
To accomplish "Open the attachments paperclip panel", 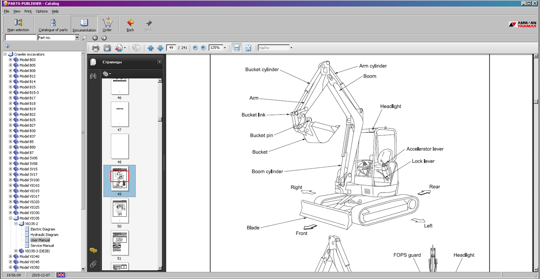I will tap(93, 264).
